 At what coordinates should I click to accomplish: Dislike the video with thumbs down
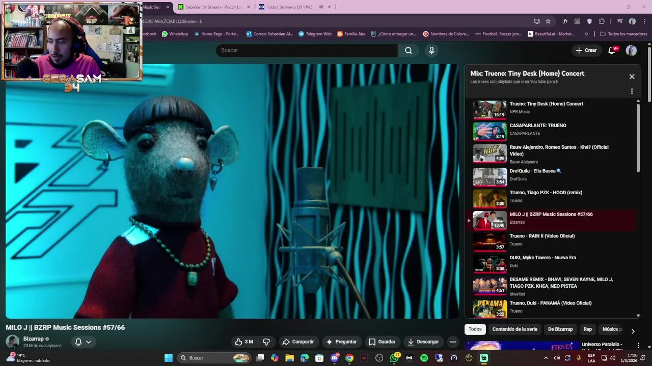pyautogui.click(x=266, y=342)
